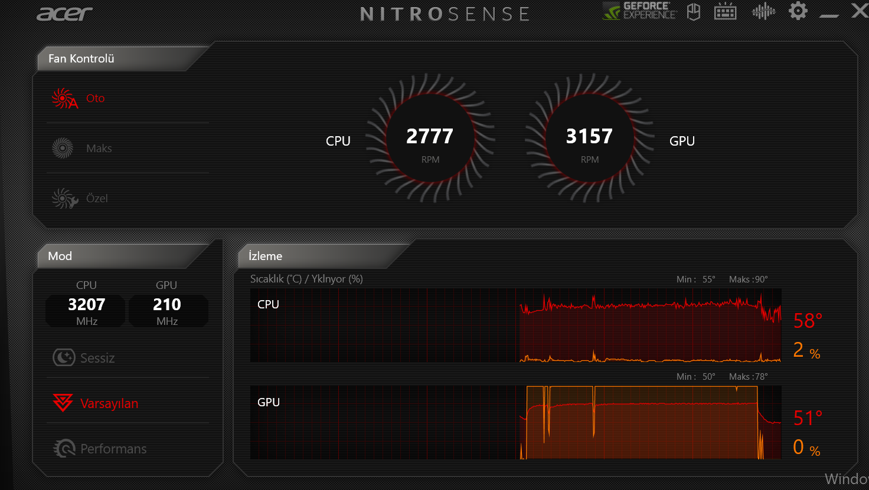Close the NitroSense window

(x=860, y=10)
